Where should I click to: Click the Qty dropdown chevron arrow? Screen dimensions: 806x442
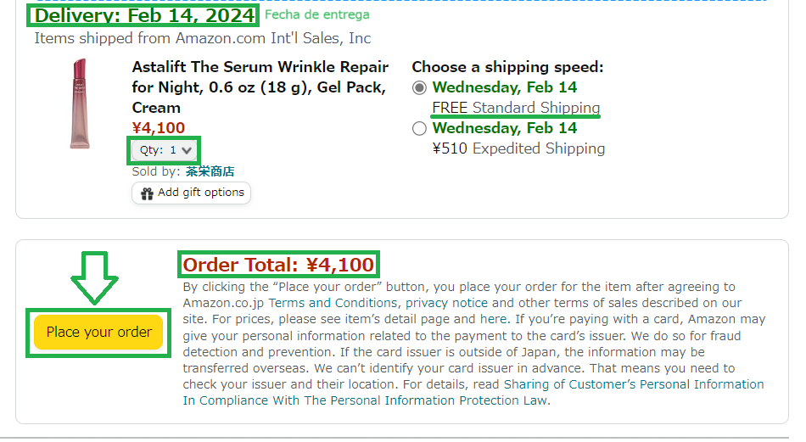coord(187,151)
